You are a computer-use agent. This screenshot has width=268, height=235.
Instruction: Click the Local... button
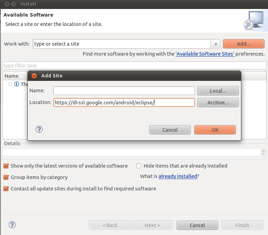(x=218, y=91)
